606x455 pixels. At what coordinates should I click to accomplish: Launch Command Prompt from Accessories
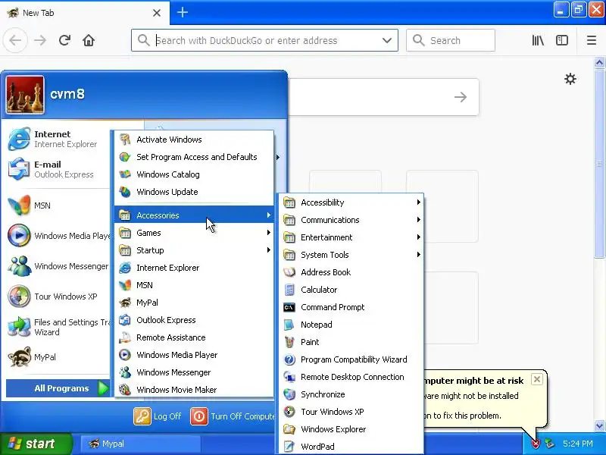coord(351,307)
